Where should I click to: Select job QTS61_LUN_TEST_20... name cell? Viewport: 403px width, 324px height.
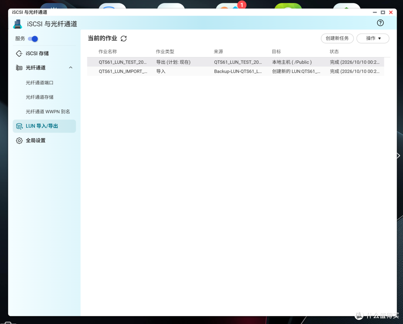click(x=123, y=62)
